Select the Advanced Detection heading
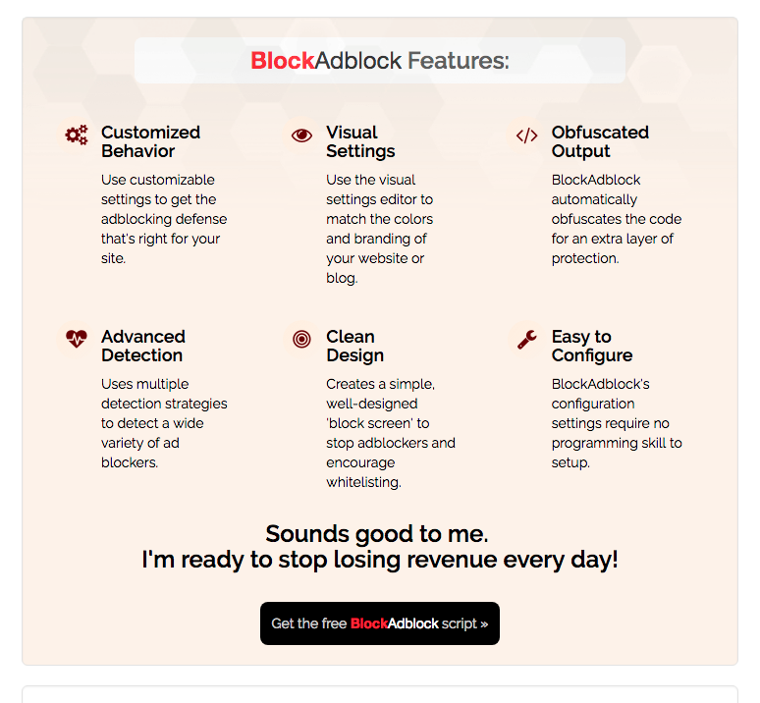The image size is (760, 703). 143,346
